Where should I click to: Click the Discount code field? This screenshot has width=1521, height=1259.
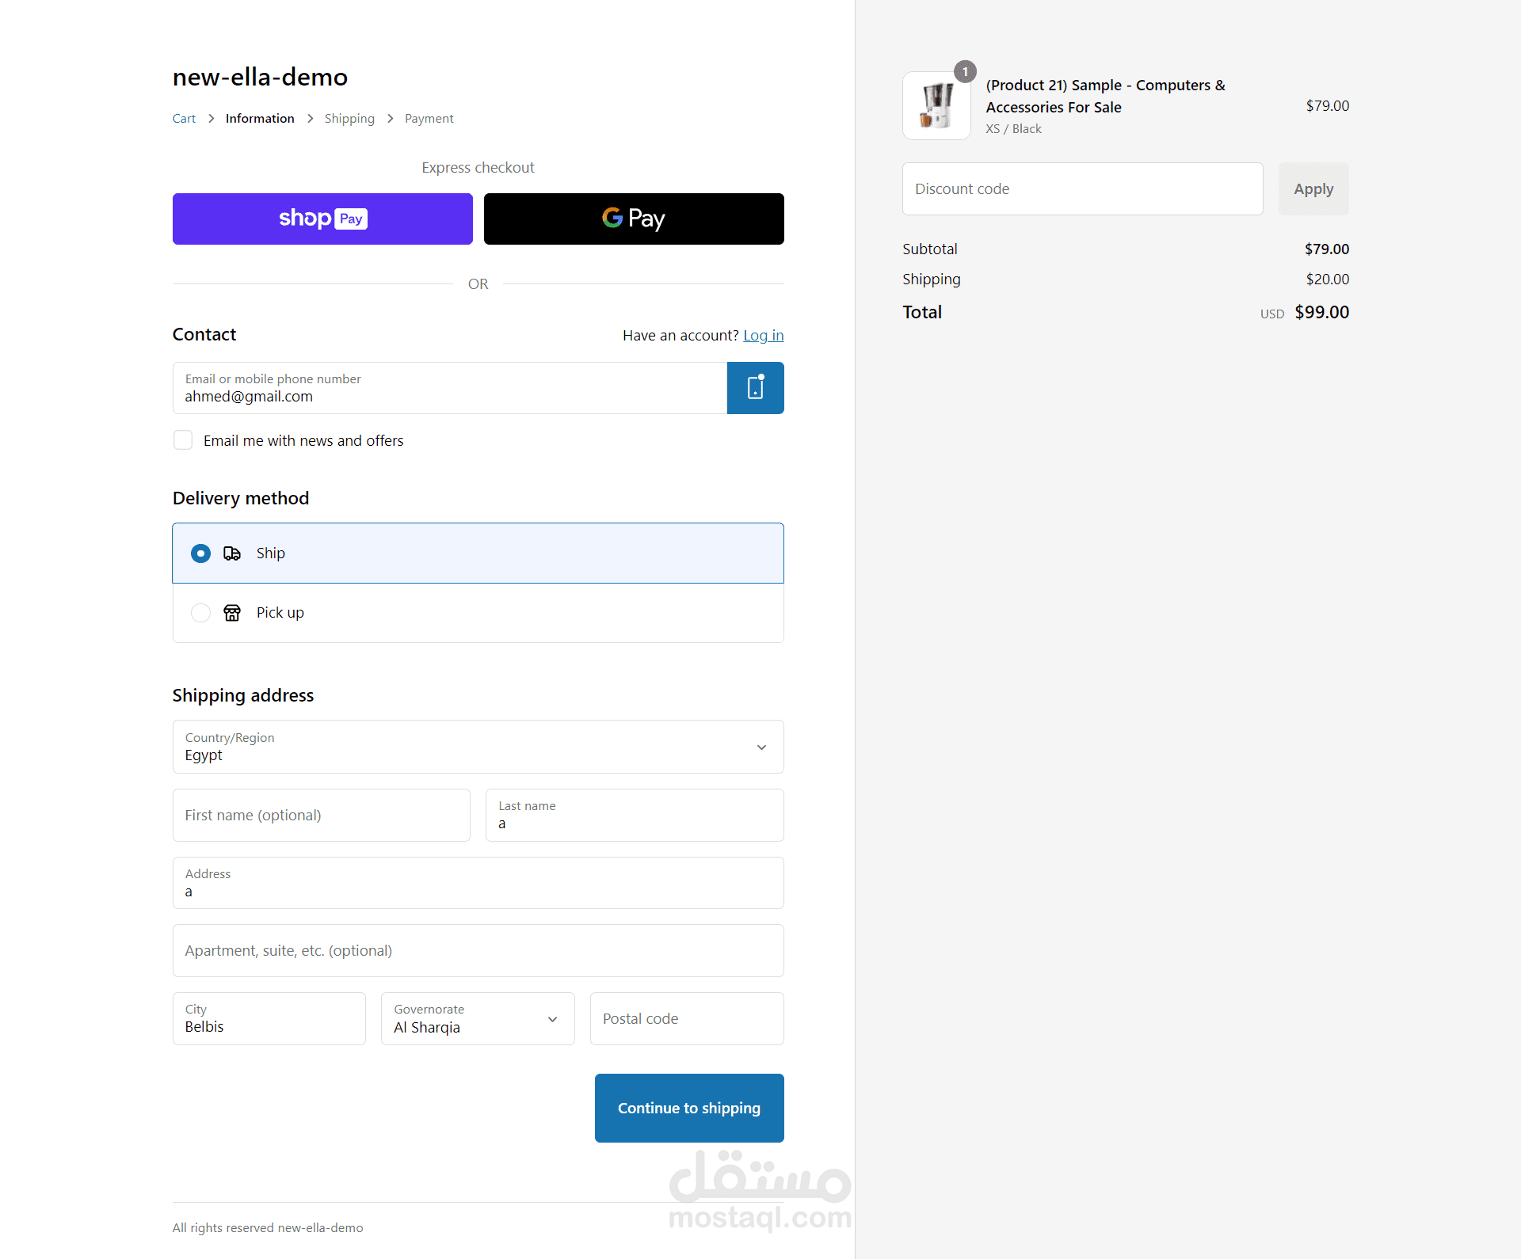[1082, 189]
